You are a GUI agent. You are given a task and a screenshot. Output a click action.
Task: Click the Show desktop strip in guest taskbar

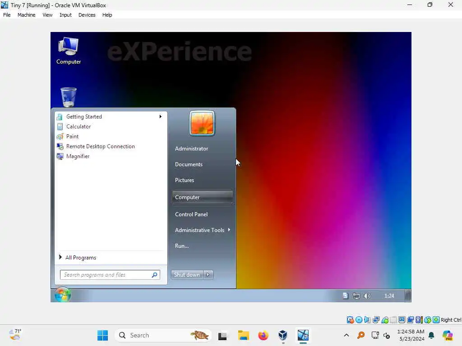(408, 296)
